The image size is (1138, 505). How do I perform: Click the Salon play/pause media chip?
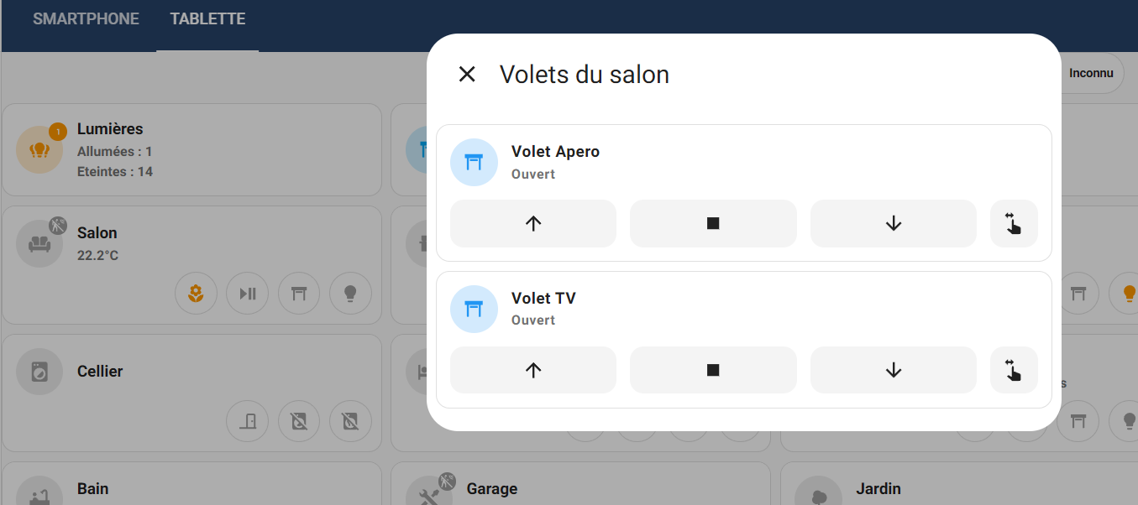click(247, 294)
